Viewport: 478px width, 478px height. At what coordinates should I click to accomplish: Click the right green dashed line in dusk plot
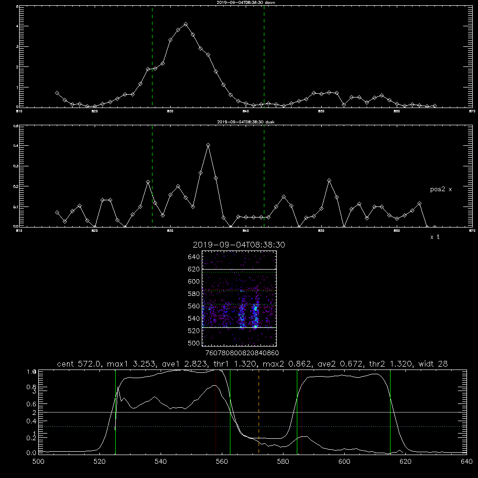264,176
